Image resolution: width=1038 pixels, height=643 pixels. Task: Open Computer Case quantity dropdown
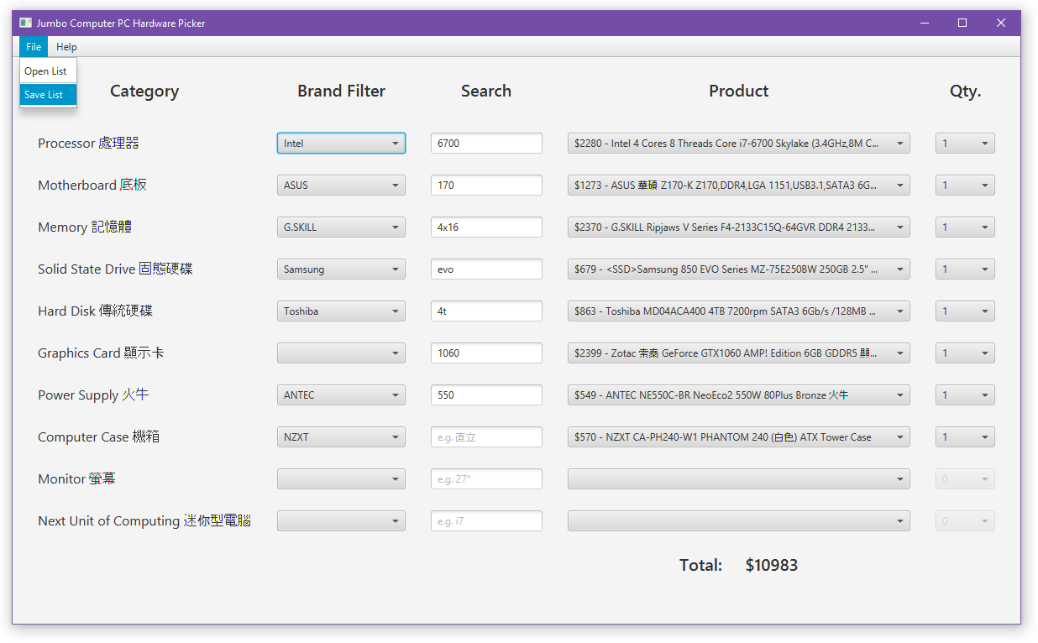pos(965,437)
